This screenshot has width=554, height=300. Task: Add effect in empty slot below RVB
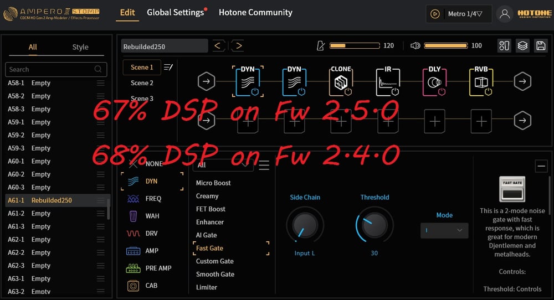(481, 121)
